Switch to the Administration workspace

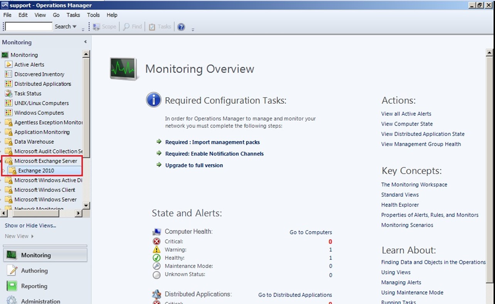click(x=45, y=300)
